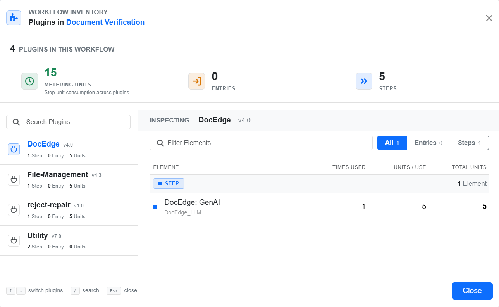Click the plug icon beside File-Management
499x307 pixels.
pos(14,179)
